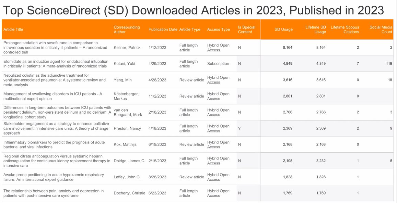Open the swallowing disorders in ICU article
The height and width of the screenshot is (203, 397).
tap(52, 96)
